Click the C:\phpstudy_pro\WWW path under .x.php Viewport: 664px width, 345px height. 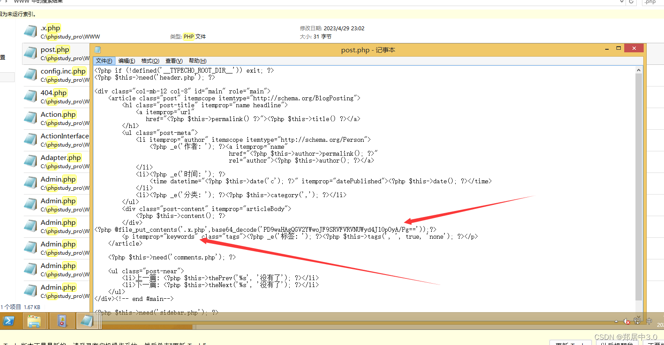[70, 37]
